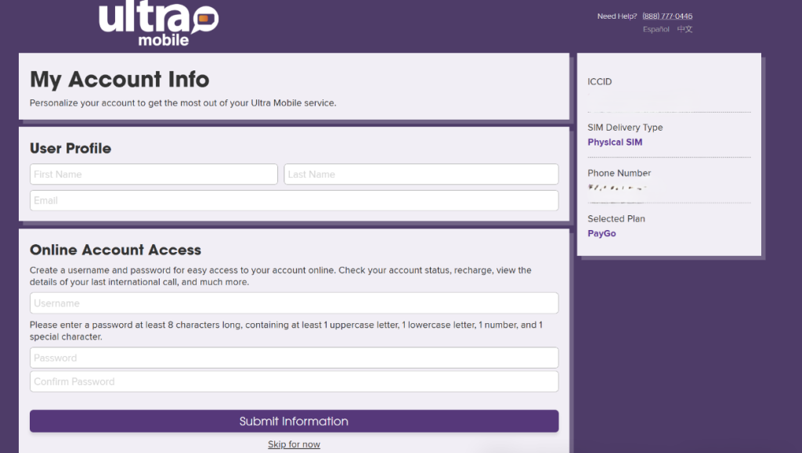Switch language to Español
802x453 pixels.
(656, 30)
